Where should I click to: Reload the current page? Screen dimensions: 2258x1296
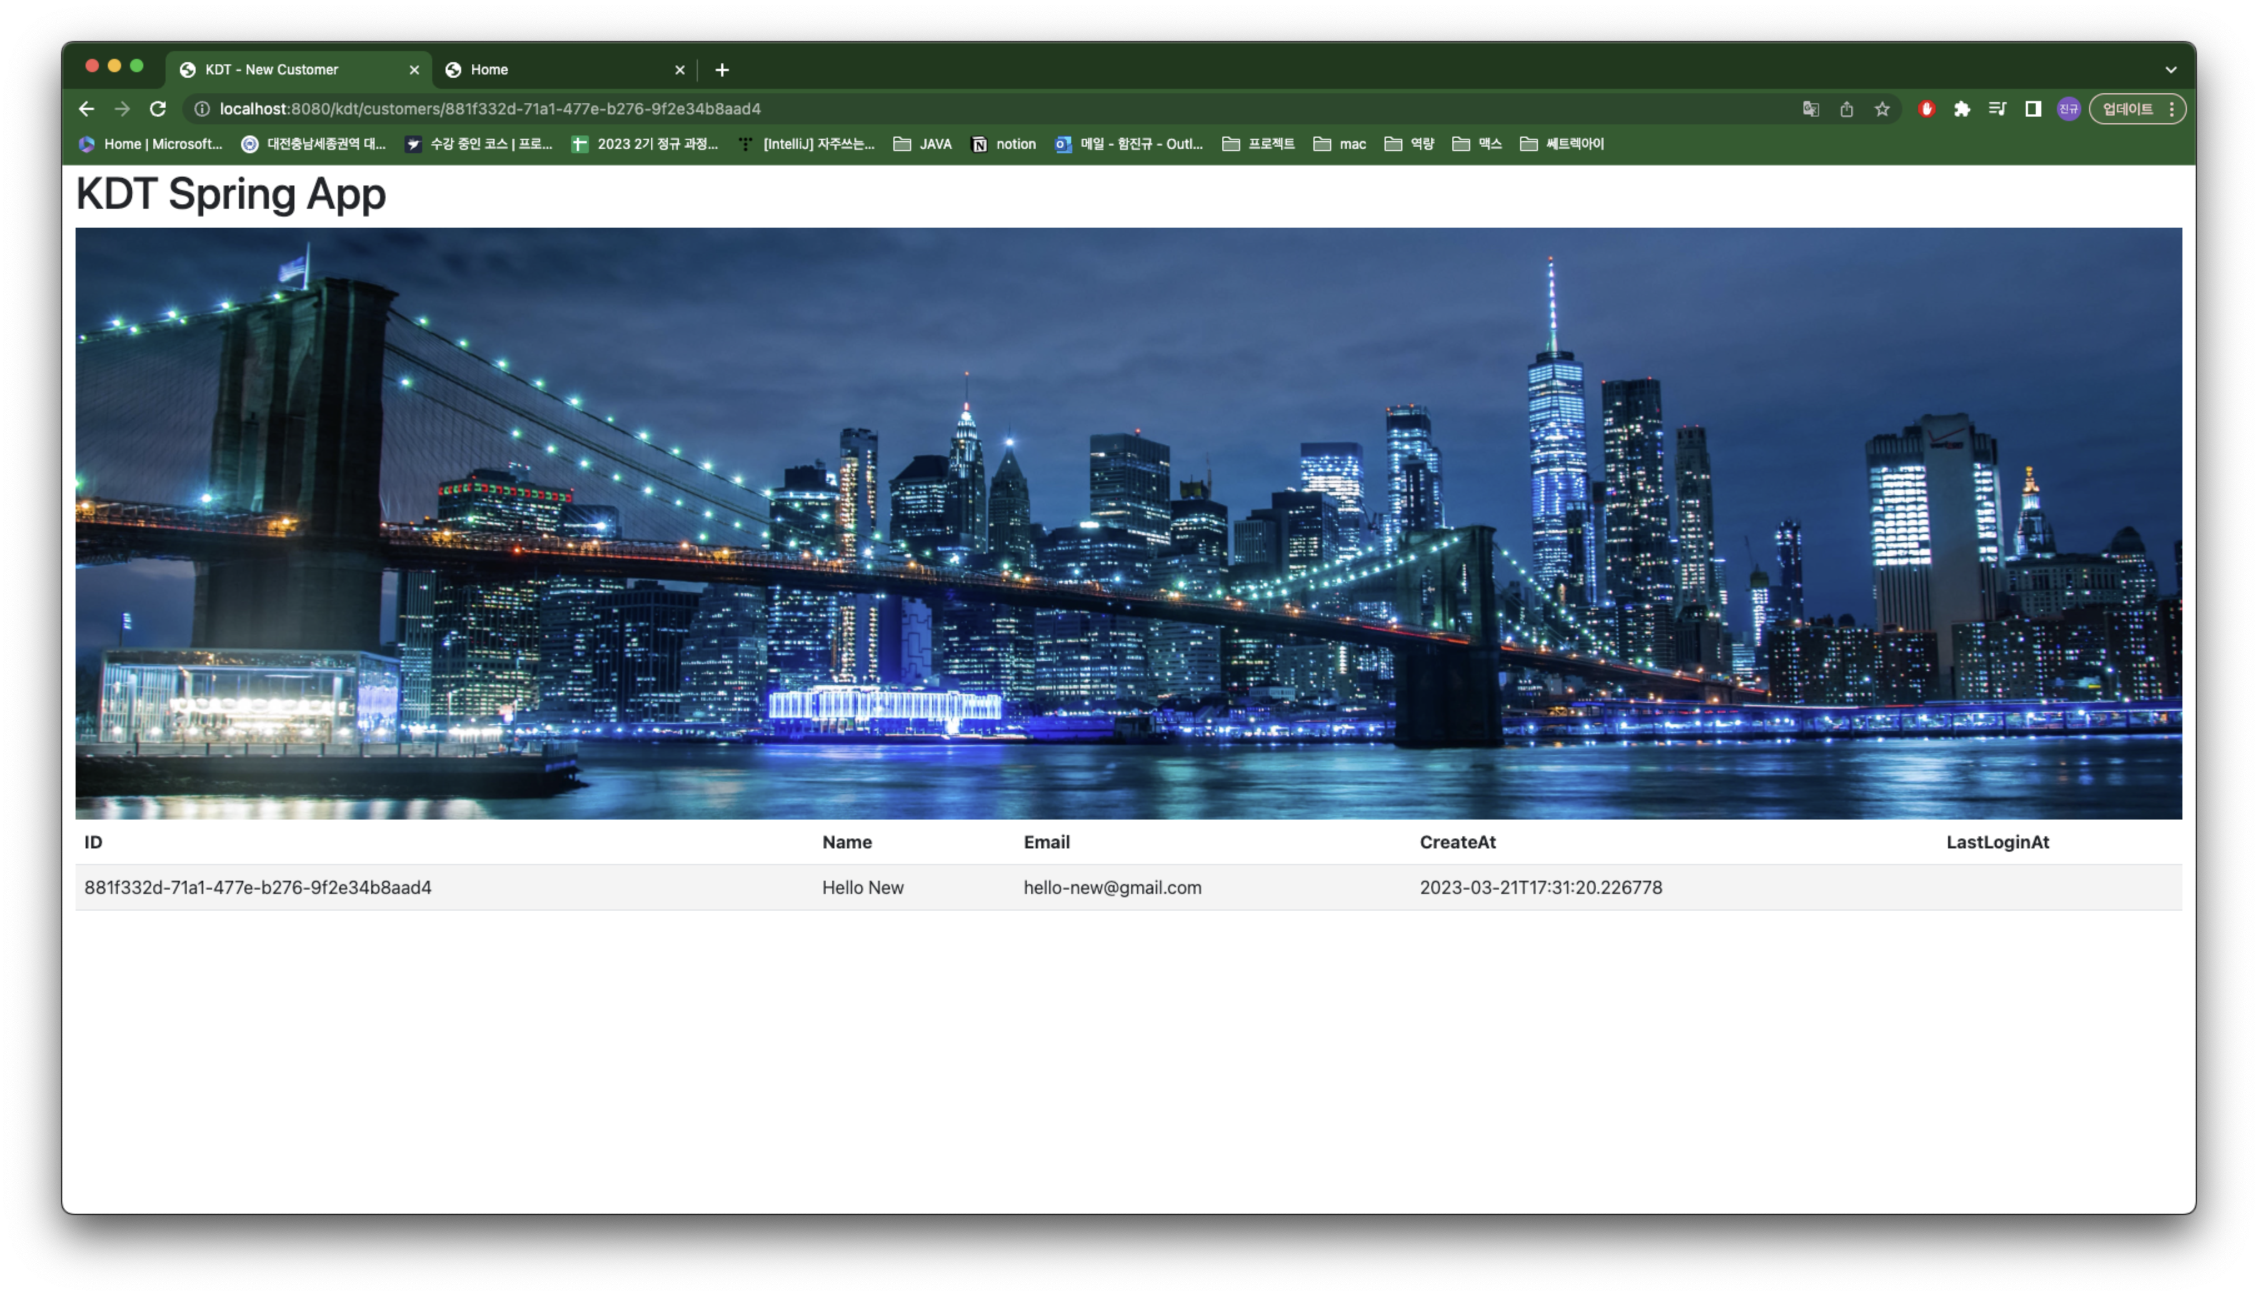[158, 109]
